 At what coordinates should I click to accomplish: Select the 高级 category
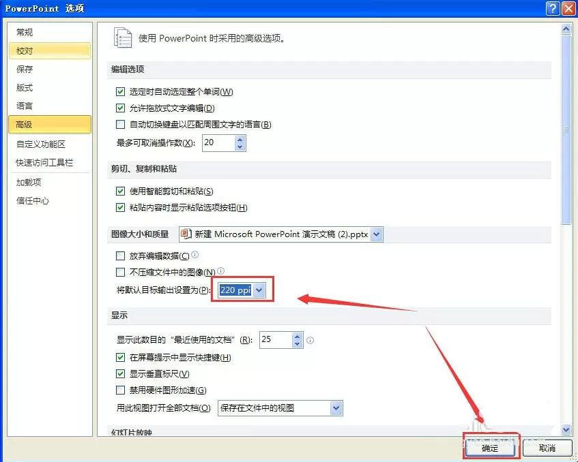(49, 125)
